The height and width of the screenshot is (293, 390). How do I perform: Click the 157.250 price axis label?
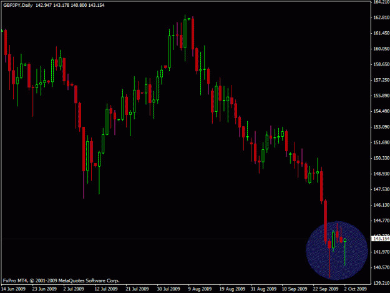point(381,80)
